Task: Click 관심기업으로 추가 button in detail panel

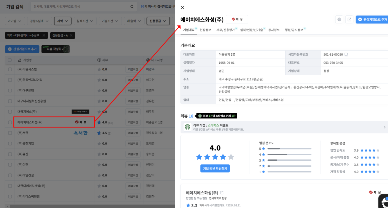Action: 372,19
